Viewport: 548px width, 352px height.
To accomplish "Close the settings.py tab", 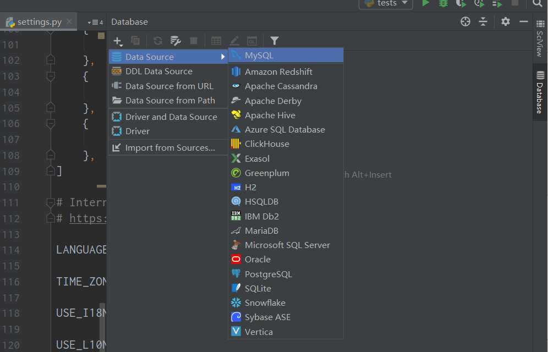I will point(69,21).
